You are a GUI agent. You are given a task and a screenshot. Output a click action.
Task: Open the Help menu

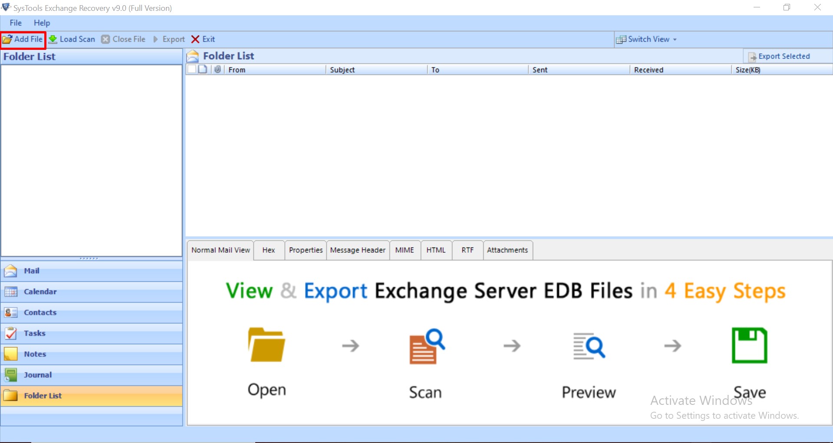[42, 23]
